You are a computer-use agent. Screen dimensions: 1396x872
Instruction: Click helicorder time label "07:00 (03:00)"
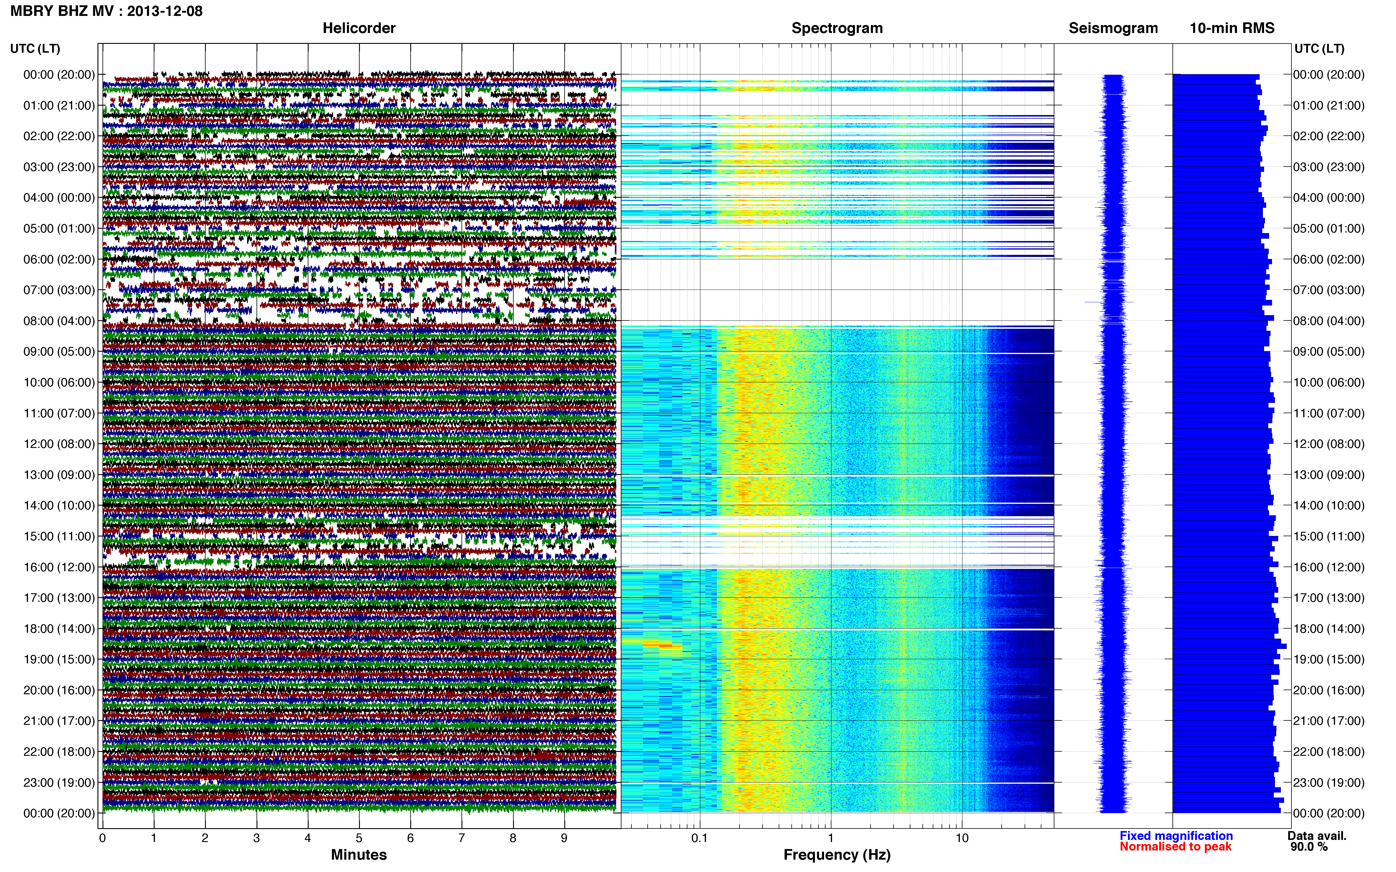59,290
